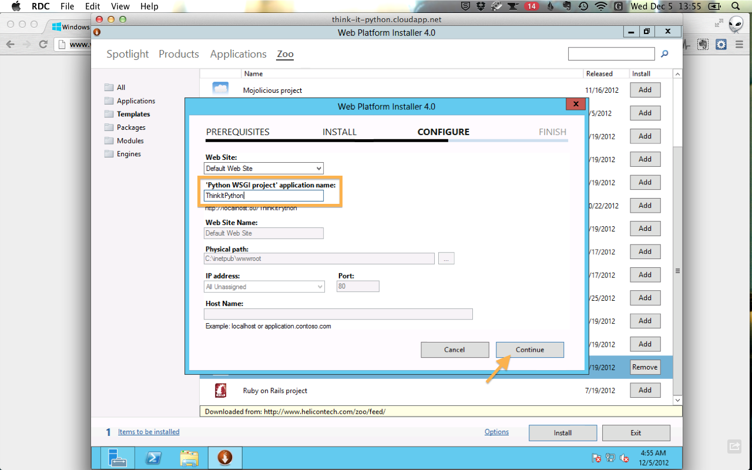Viewport: 752px width, 470px height.
Task: Click the muted speaker tray icon
Action: pyautogui.click(x=625, y=458)
